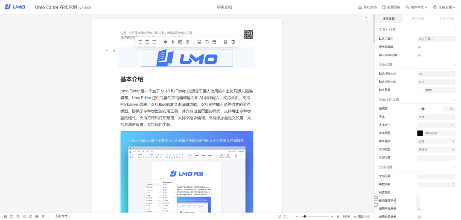Click the replace-image icon in the bubble toolbar
Screen dimensions: 461x220
pyautogui.click(x=199, y=42)
